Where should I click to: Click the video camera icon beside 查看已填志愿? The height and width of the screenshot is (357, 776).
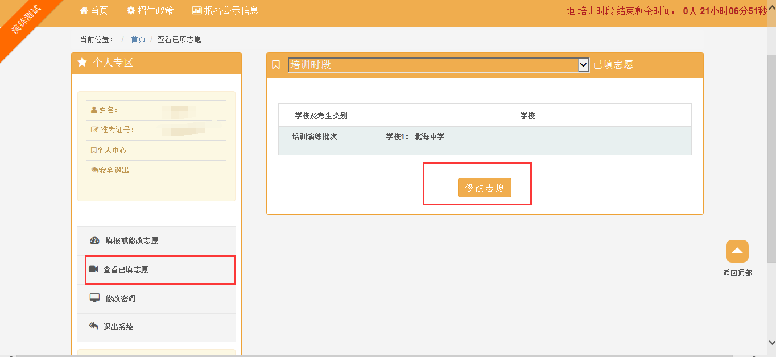94,269
